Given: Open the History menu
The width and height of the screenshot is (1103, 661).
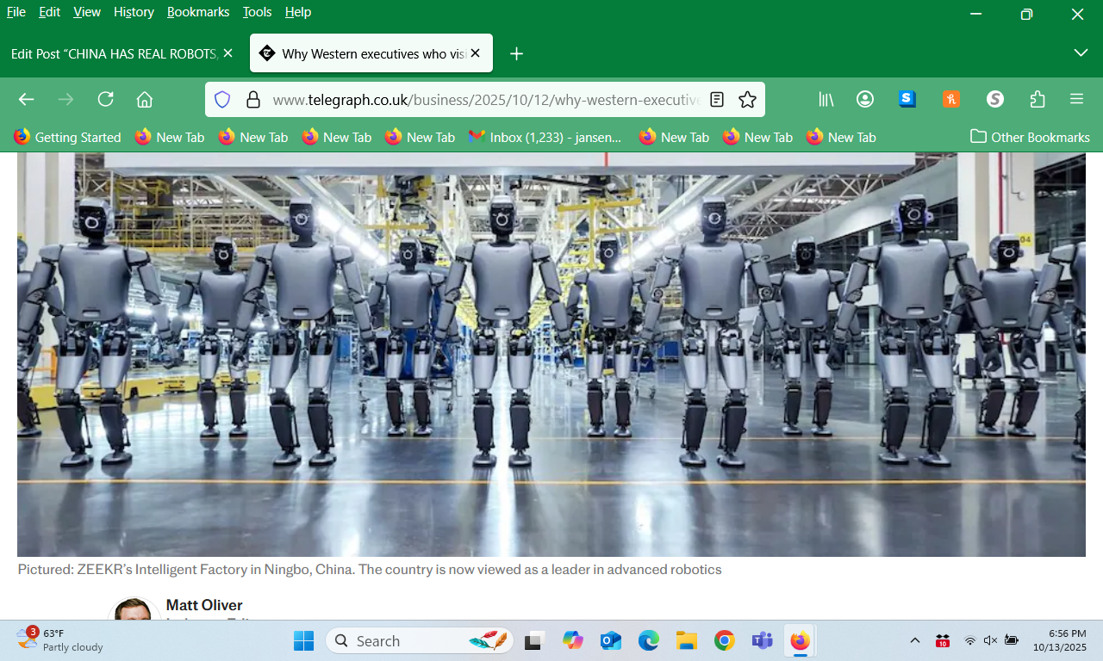Looking at the screenshot, I should (134, 12).
